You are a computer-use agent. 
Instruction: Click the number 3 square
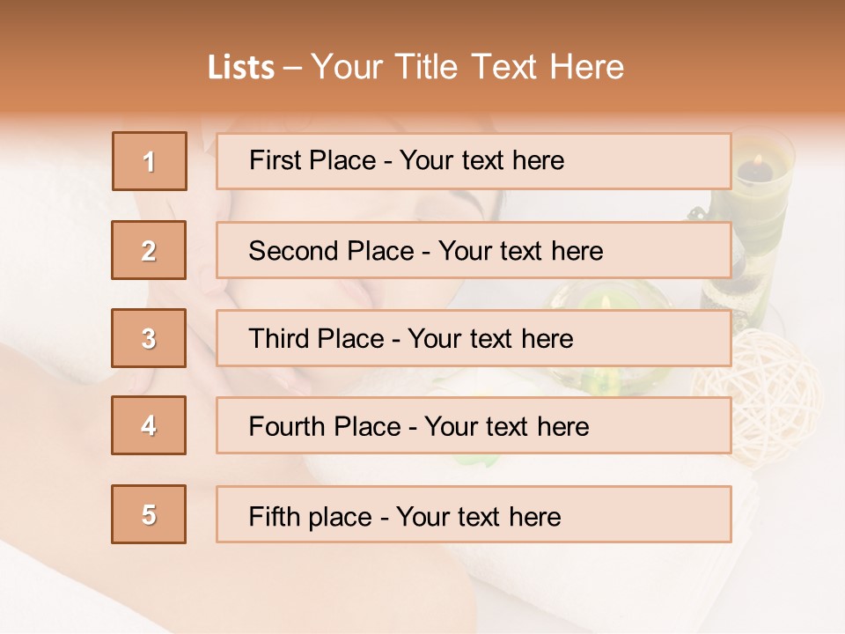click(150, 338)
